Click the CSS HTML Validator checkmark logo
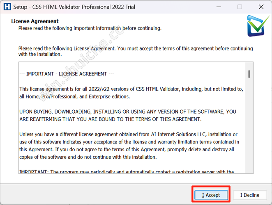Image resolution: width=272 pixels, height=205 pixels. (x=258, y=25)
